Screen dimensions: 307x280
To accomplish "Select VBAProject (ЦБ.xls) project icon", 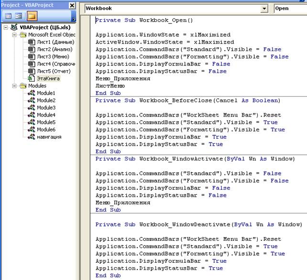I will 14,27.
